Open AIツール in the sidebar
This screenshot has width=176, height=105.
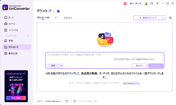point(17,24)
